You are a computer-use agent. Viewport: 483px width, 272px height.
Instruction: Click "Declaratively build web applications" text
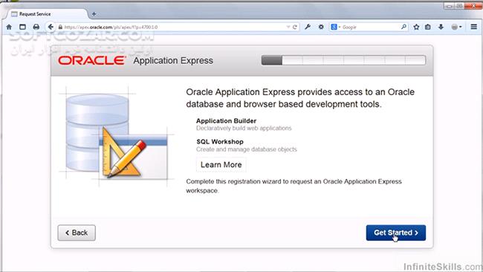[244, 128]
